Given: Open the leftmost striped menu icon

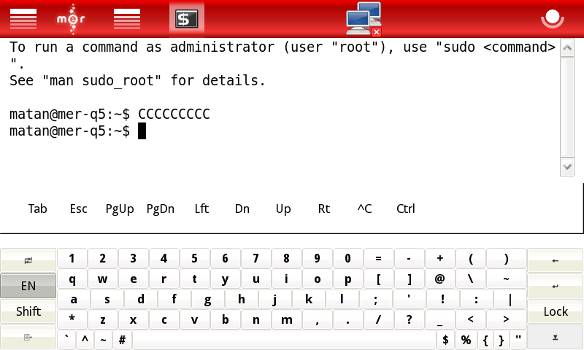Looking at the screenshot, I should pos(23,19).
